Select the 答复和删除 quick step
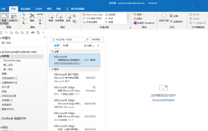Viewport: 208px width, 131px height. tap(90, 22)
